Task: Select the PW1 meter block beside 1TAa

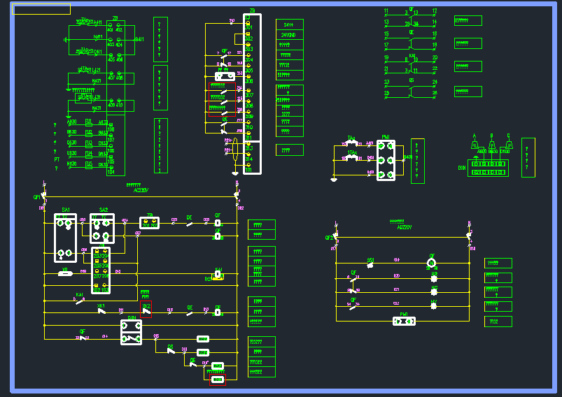Action: 386,160
